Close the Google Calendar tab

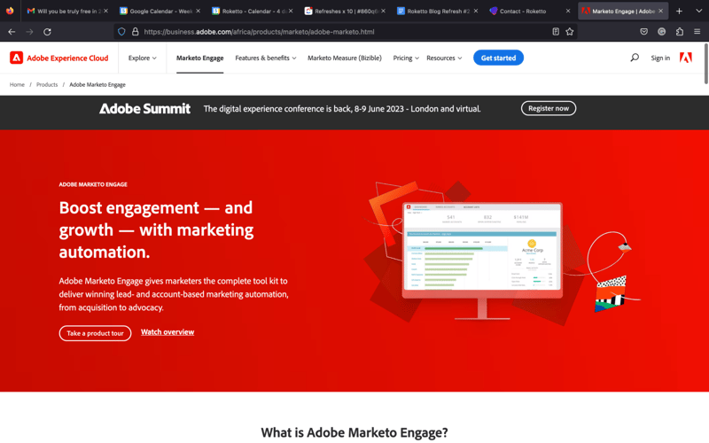click(198, 11)
